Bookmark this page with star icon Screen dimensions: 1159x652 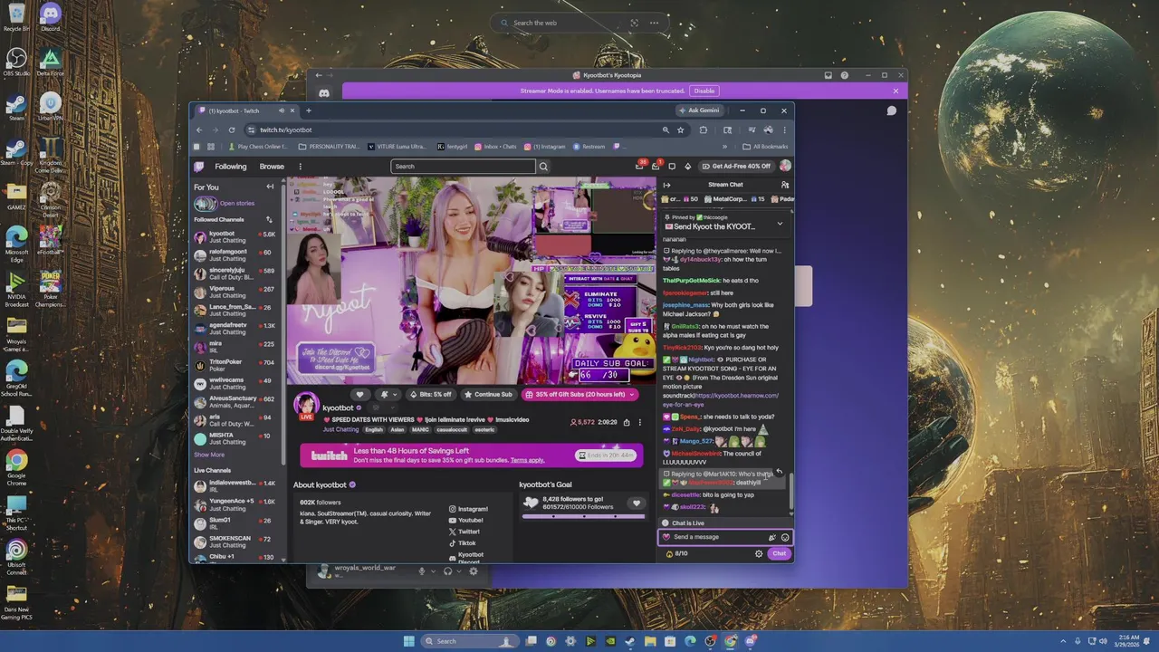(680, 129)
